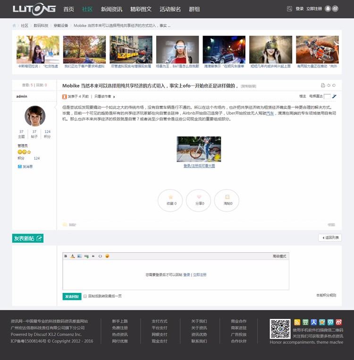The image size is (354, 360).
Task: Open the 数码科技 breadcrumb
Action: pyautogui.click(x=41, y=26)
